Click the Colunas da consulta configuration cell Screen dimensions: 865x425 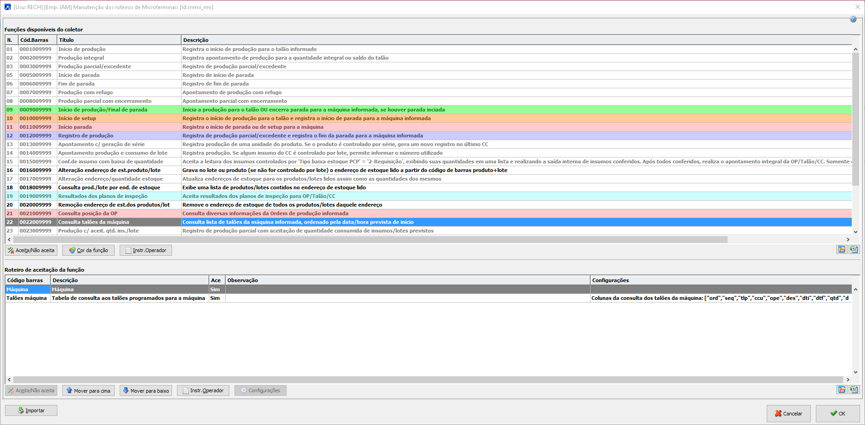pyautogui.click(x=721, y=298)
